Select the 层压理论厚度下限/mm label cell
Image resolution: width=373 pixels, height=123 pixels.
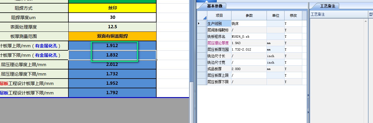tap(34, 74)
